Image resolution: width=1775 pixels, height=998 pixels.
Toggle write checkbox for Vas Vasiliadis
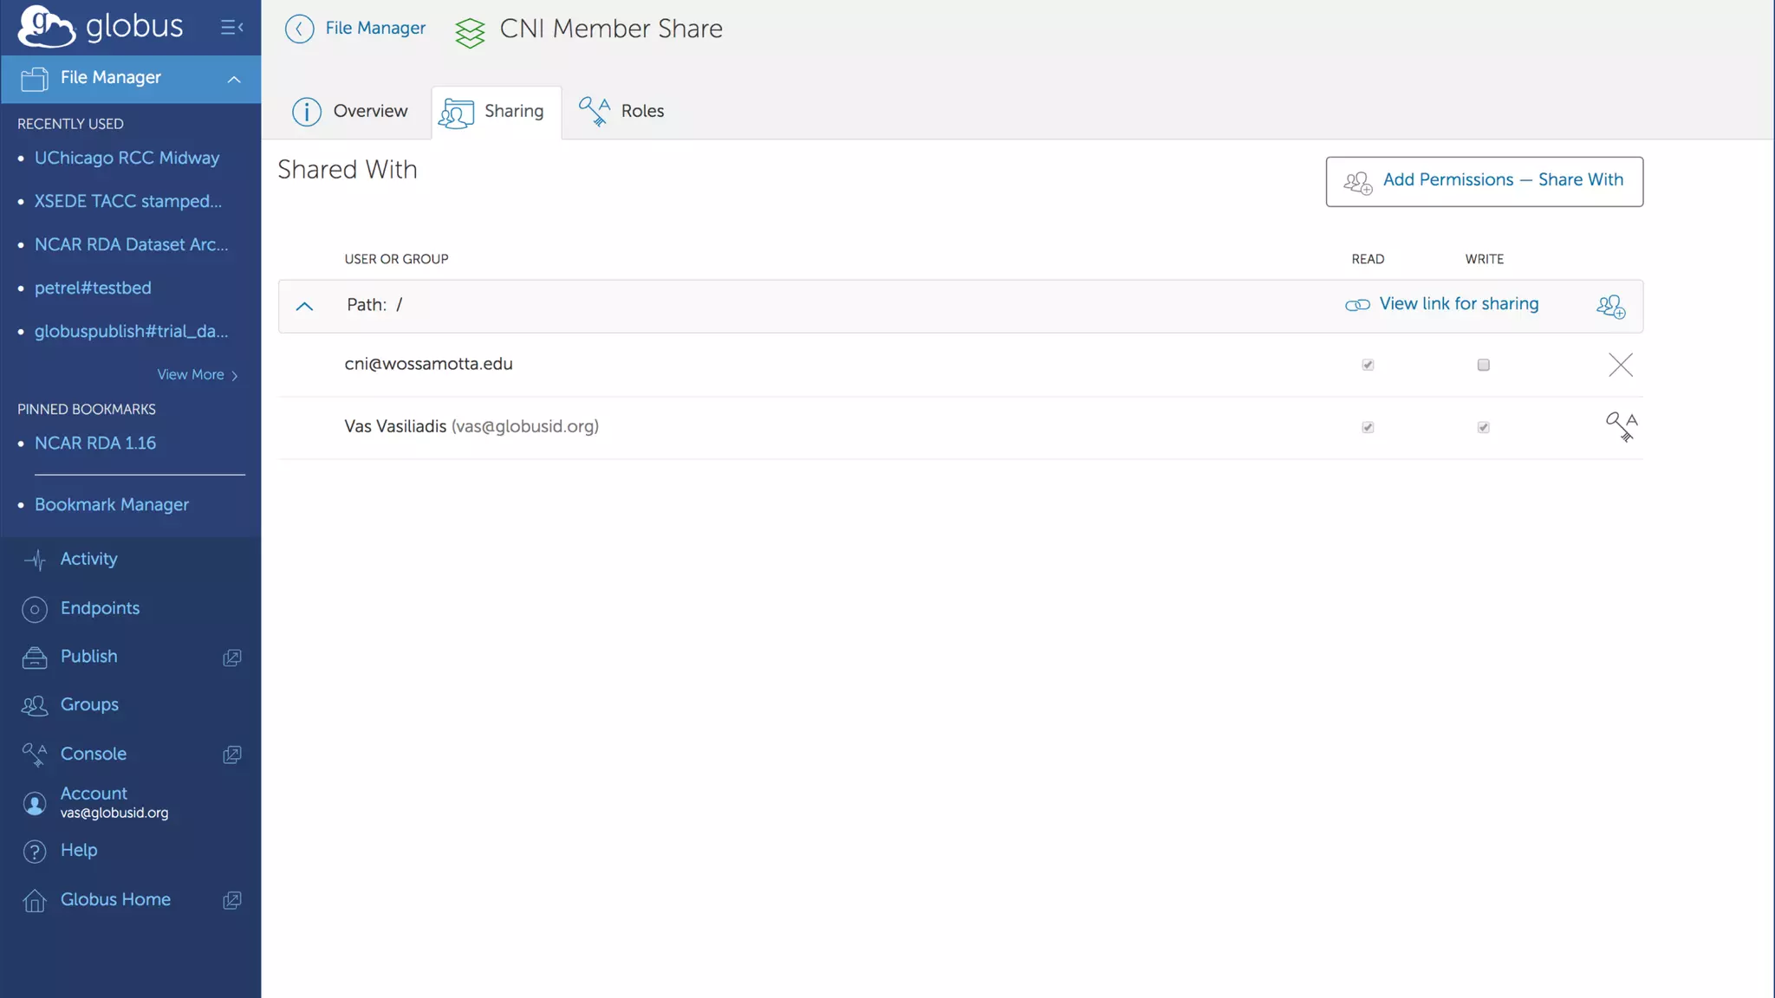1483,427
